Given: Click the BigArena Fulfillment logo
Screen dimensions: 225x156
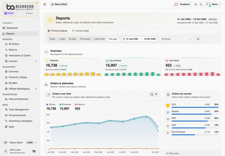Looking at the screenshot, I should 20,7.
